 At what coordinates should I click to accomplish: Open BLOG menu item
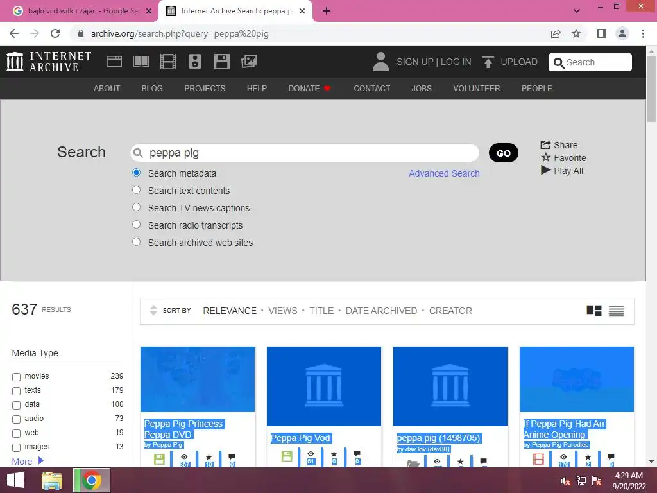pyautogui.click(x=152, y=89)
